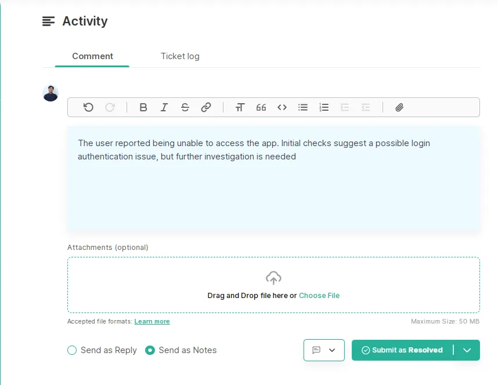Open the canned response template dropdown
The image size is (498, 385).
(324, 350)
